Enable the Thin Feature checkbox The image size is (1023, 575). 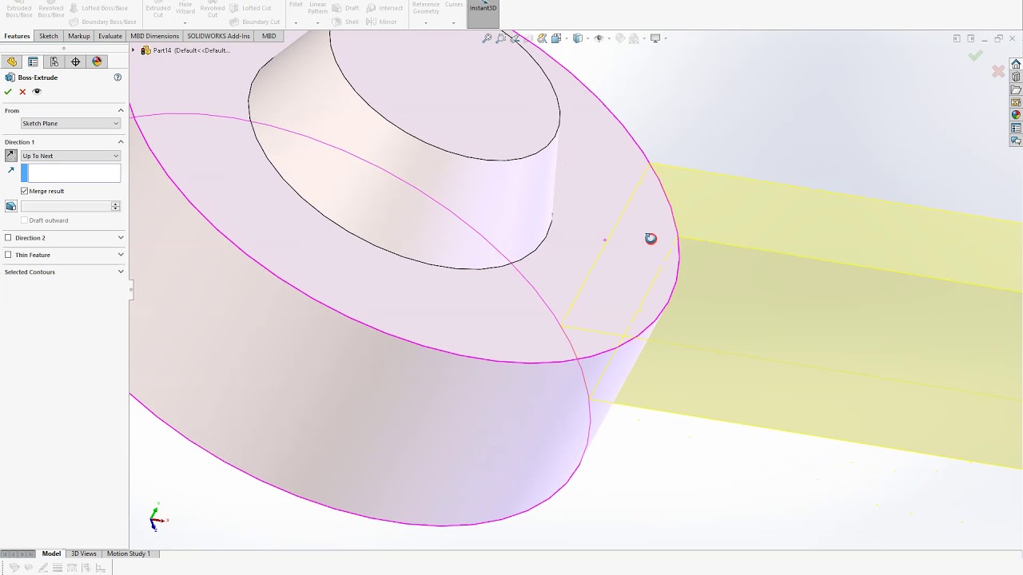pos(8,255)
